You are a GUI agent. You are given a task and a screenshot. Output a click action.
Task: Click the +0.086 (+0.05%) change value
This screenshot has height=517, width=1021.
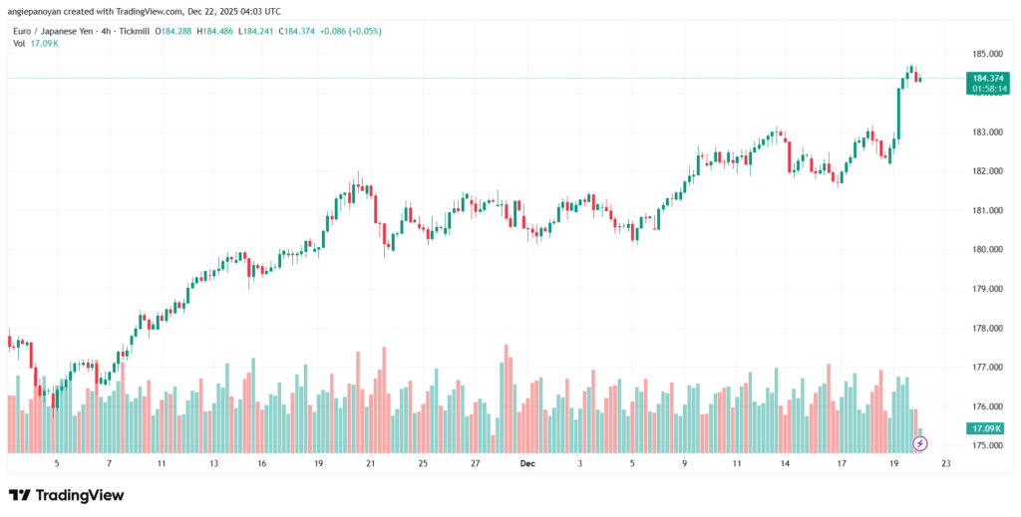click(348, 31)
